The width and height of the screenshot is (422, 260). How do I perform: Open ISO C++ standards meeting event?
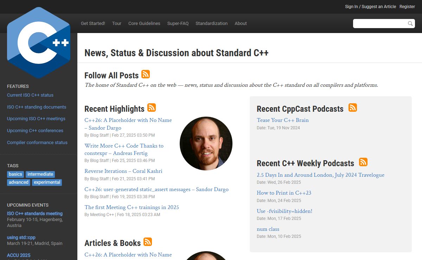pyautogui.click(x=35, y=214)
